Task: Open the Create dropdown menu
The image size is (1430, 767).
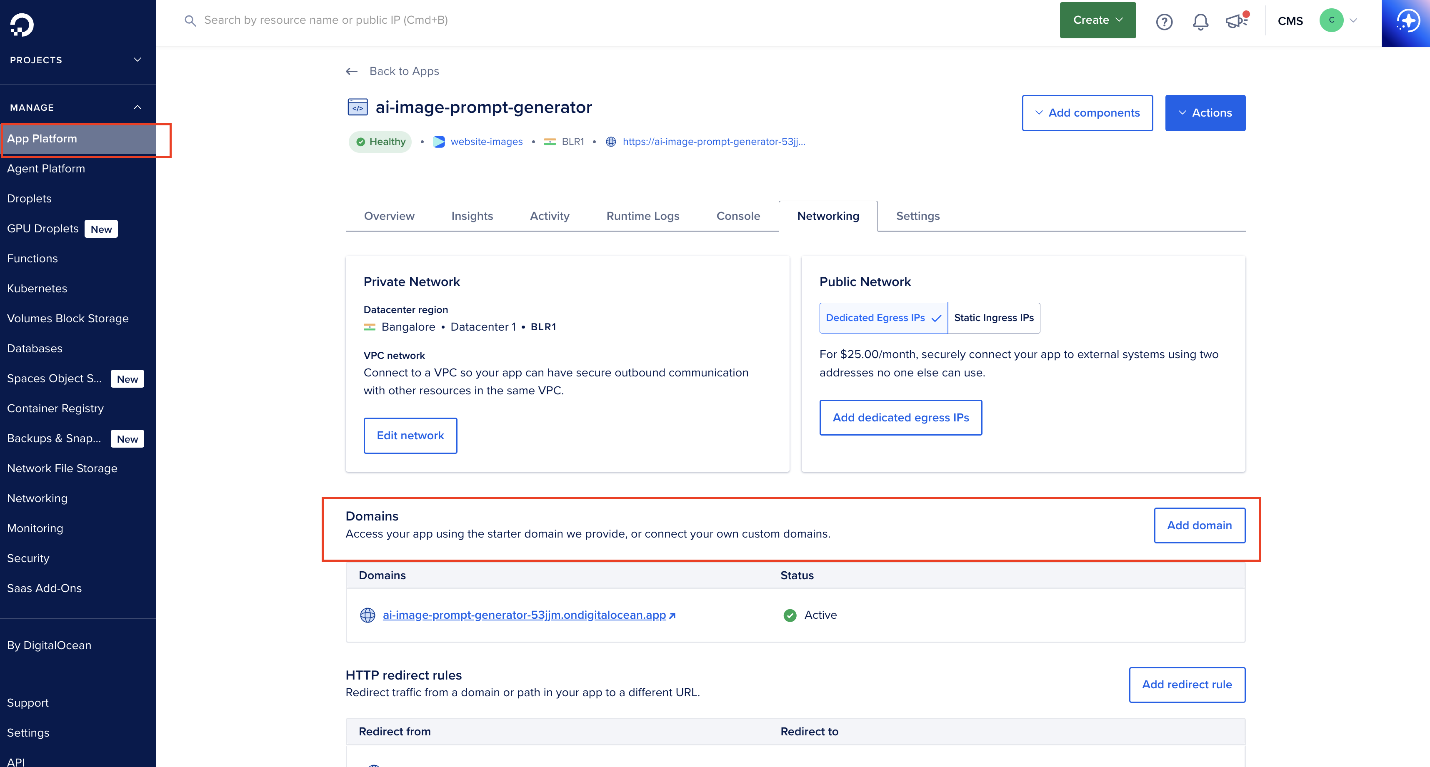Action: pos(1097,20)
